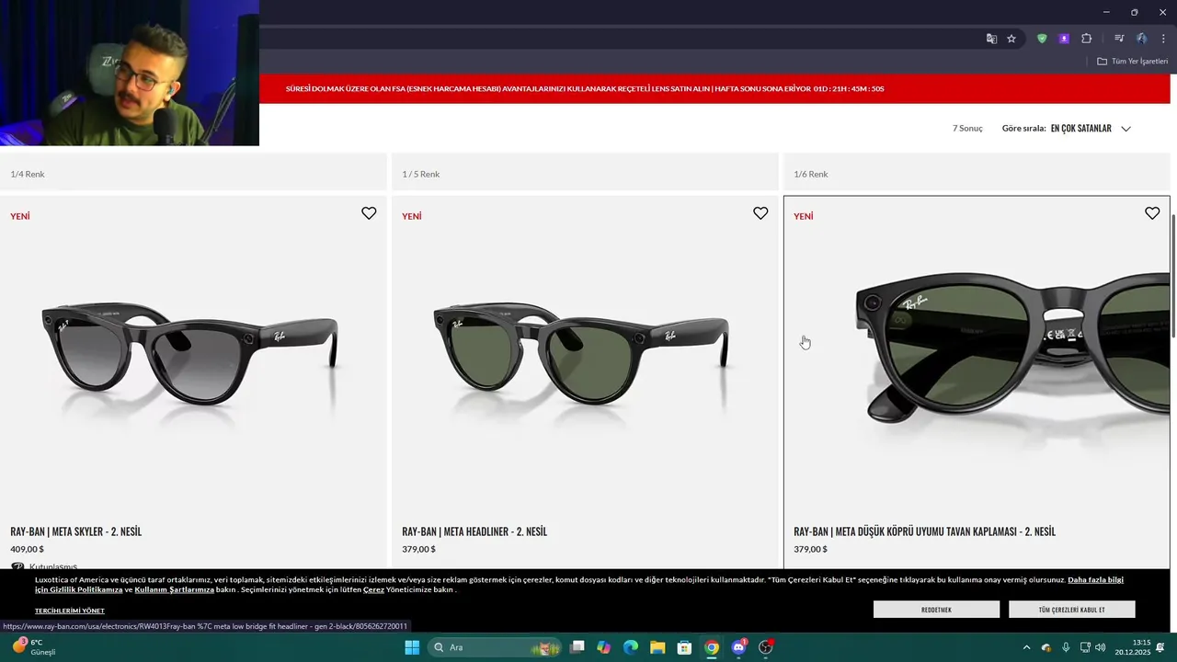Open the sort order dropdown chevron

coord(1126,129)
